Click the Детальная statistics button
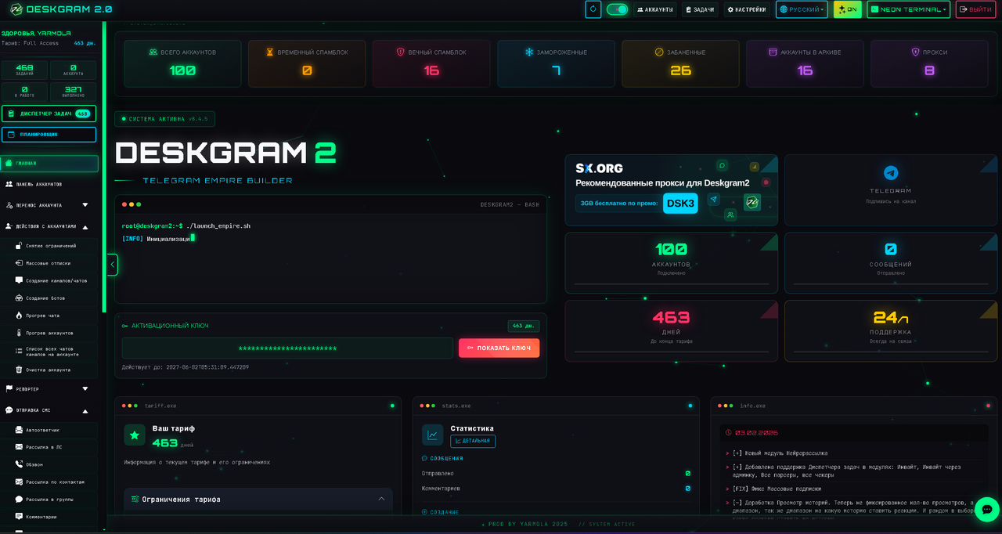 [x=473, y=441]
